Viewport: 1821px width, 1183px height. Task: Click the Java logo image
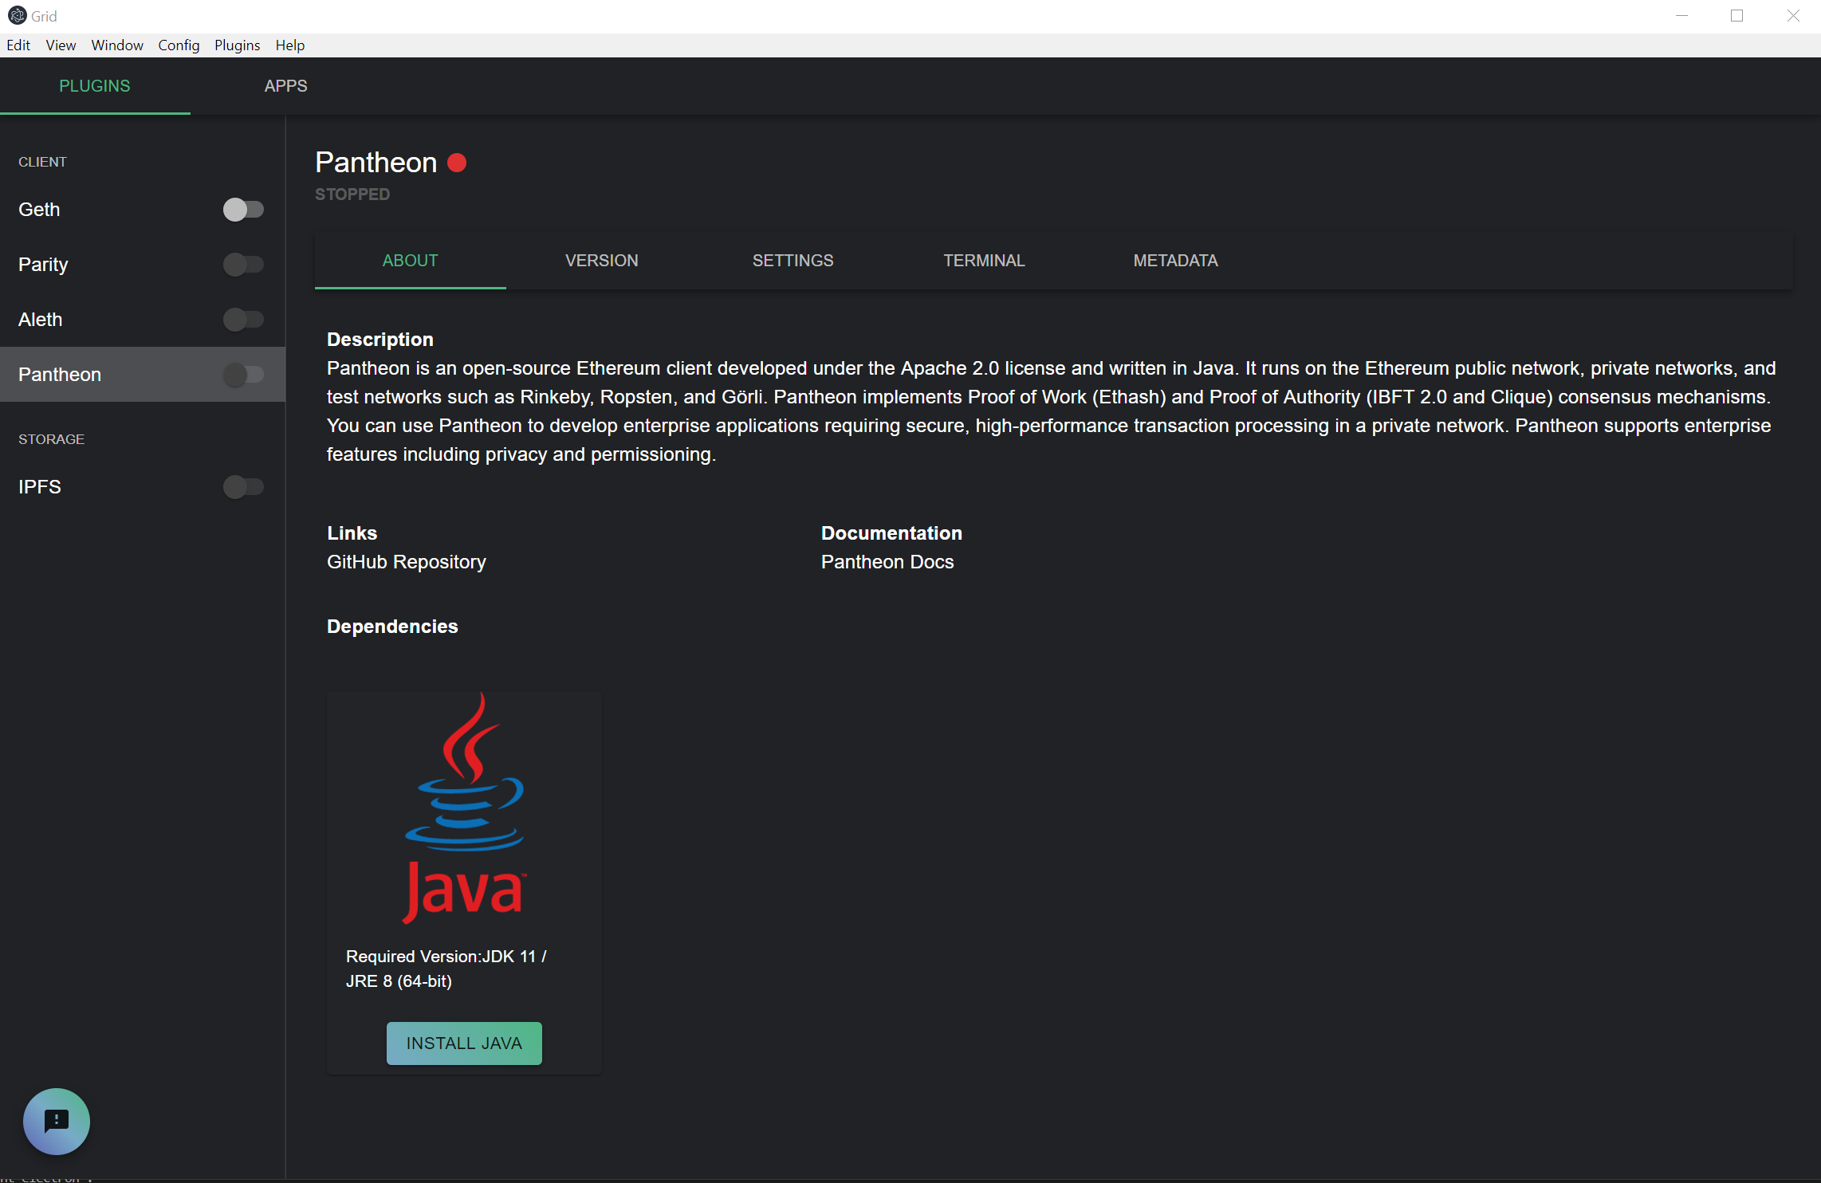(464, 808)
